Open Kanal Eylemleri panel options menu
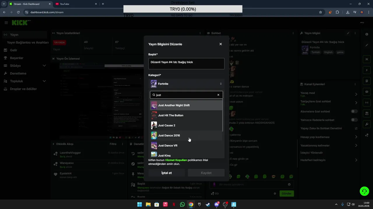Image resolution: width=373 pixels, height=209 pixels. tap(355, 84)
